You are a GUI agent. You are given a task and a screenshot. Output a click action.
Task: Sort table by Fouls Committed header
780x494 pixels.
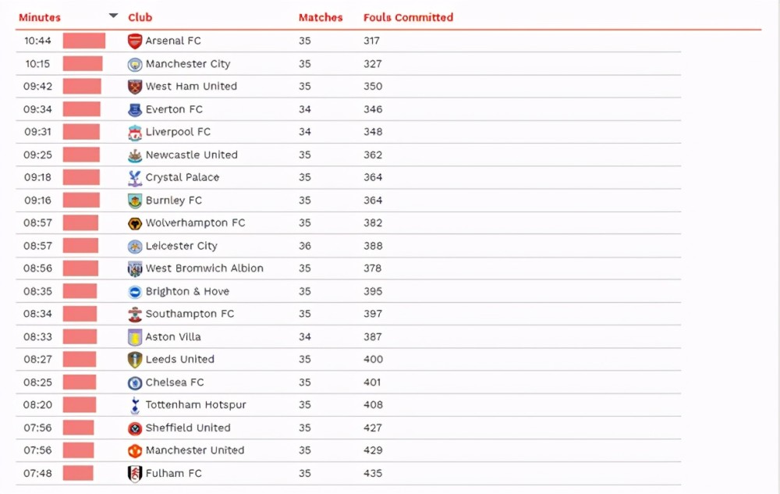(x=408, y=17)
